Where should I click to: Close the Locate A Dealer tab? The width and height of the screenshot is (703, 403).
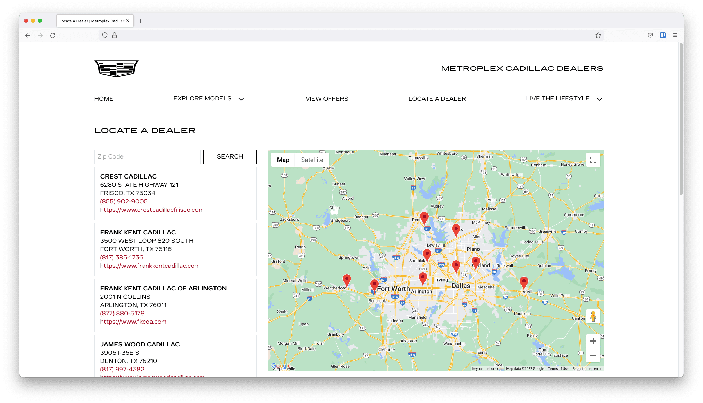click(x=128, y=21)
